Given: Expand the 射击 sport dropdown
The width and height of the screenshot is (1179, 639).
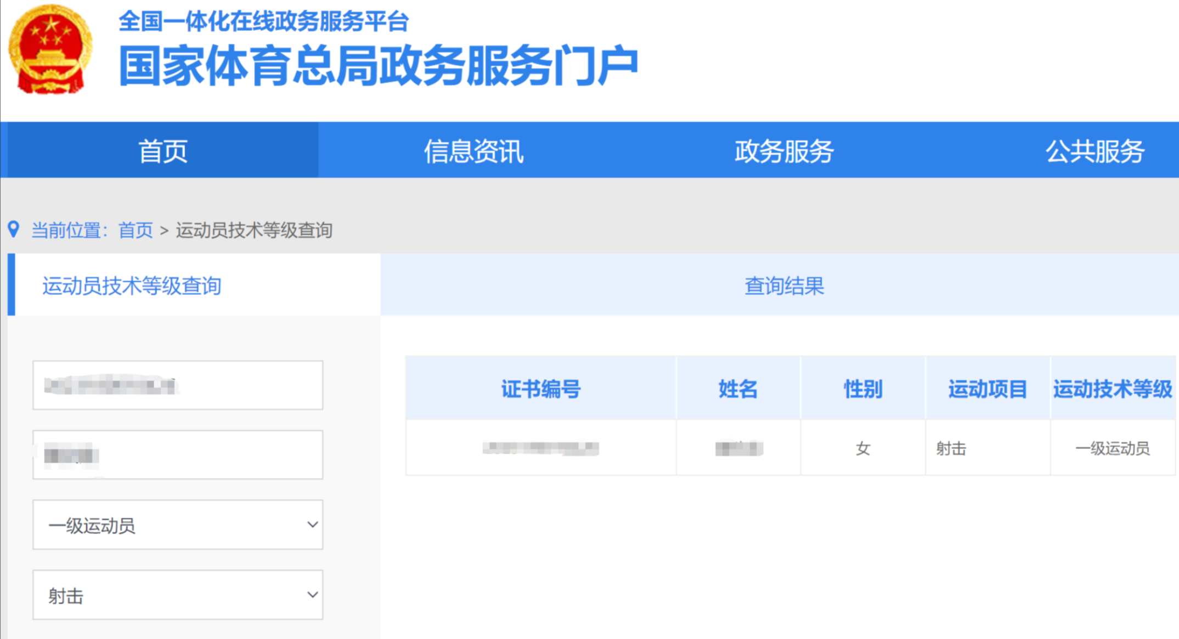Looking at the screenshot, I should coord(177,595).
